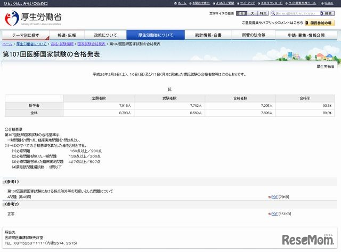Open 申請・募集・情報公開 navigation tab
The width and height of the screenshot is (341, 252).
click(x=306, y=35)
